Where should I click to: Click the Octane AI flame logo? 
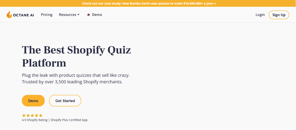pyautogui.click(x=9, y=14)
